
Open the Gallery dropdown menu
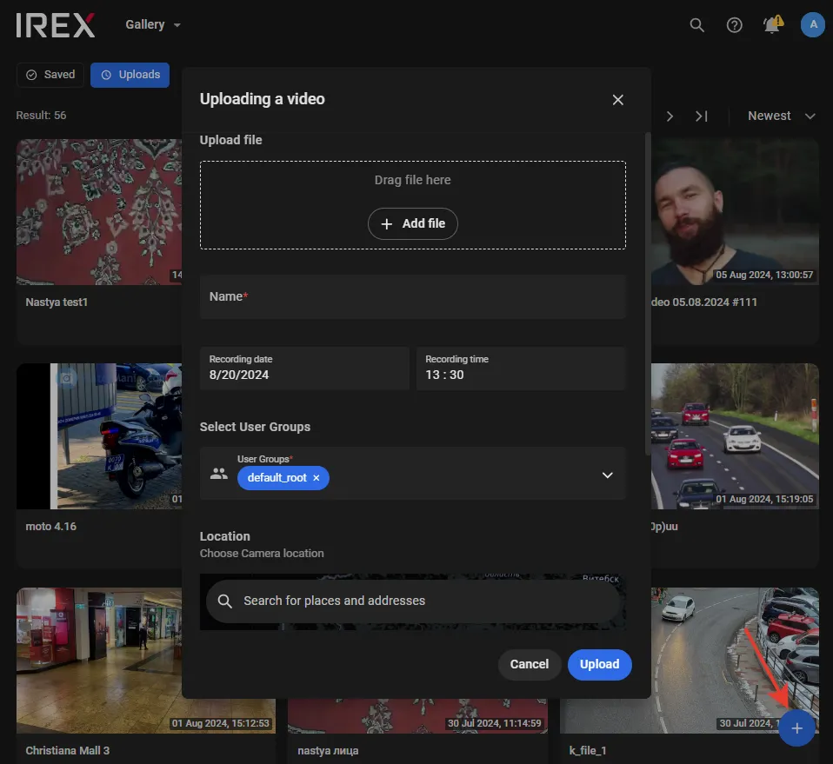[153, 25]
